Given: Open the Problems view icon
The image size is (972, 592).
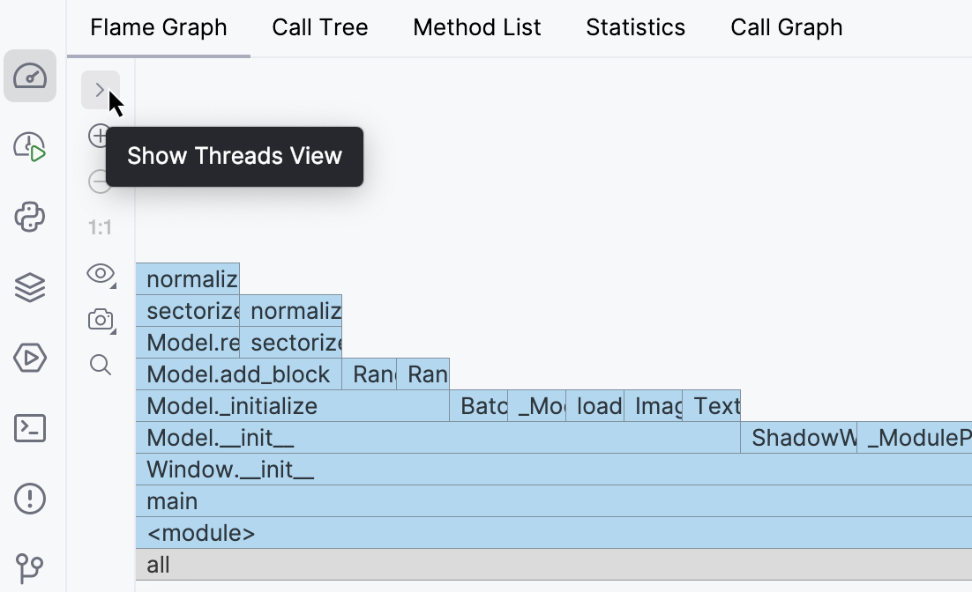Looking at the screenshot, I should pos(29,499).
